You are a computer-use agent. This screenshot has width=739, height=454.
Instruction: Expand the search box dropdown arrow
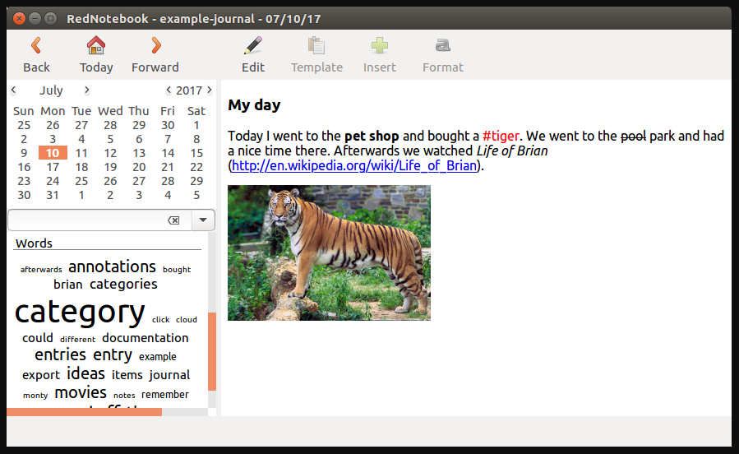coord(203,220)
